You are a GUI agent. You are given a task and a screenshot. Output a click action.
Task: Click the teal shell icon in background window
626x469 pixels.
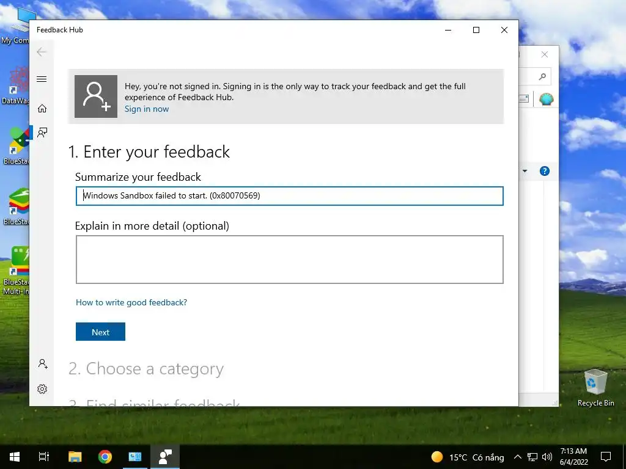pyautogui.click(x=546, y=99)
